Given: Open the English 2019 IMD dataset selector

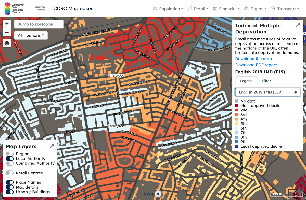Looking at the screenshot, I should pyautogui.click(x=267, y=92).
